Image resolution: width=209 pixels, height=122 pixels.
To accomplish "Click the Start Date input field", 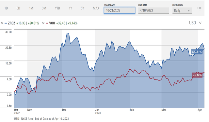I will [120, 10].
